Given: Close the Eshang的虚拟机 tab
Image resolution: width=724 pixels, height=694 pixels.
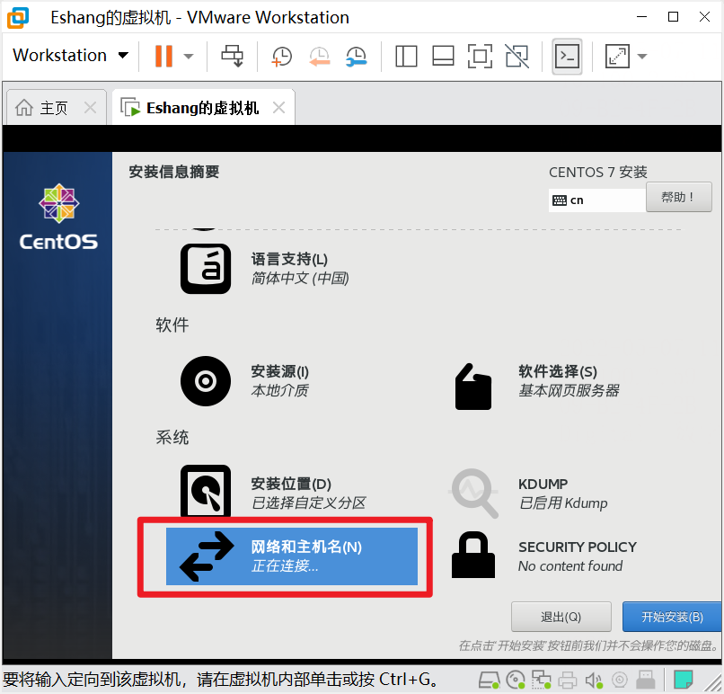Looking at the screenshot, I should (278, 108).
